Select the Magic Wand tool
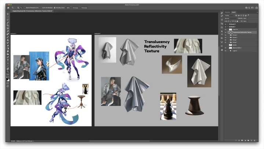The image size is (264, 149). (8, 23)
